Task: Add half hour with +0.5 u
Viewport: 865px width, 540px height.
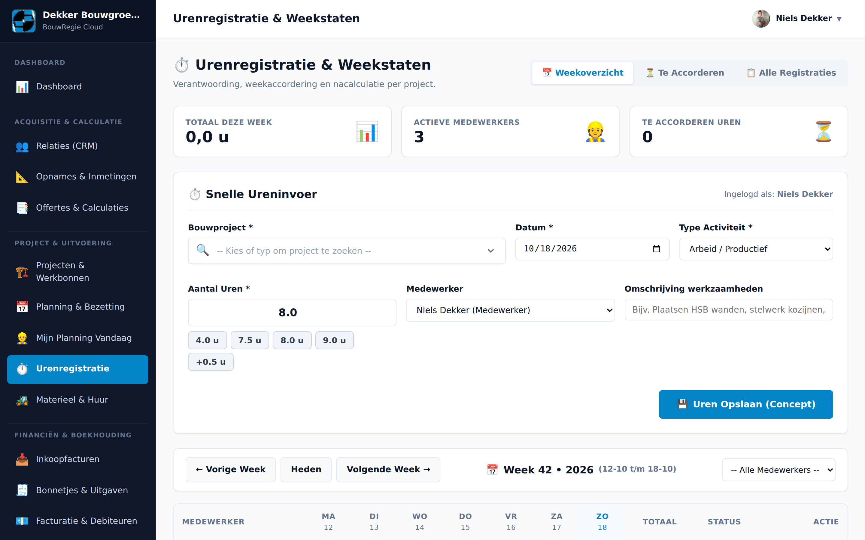Action: click(211, 362)
